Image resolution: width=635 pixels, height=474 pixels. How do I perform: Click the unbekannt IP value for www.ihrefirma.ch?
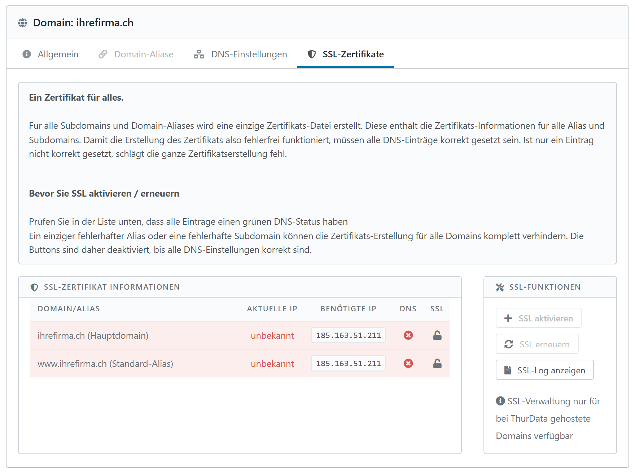272,364
